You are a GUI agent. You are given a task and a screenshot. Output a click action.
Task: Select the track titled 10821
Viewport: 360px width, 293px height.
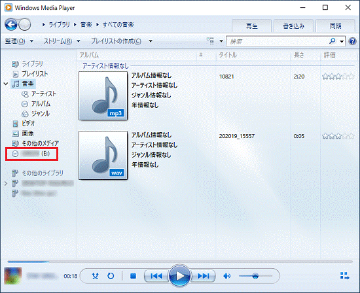point(226,77)
